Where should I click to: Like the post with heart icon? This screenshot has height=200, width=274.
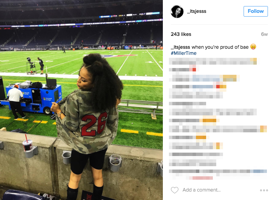(175, 190)
